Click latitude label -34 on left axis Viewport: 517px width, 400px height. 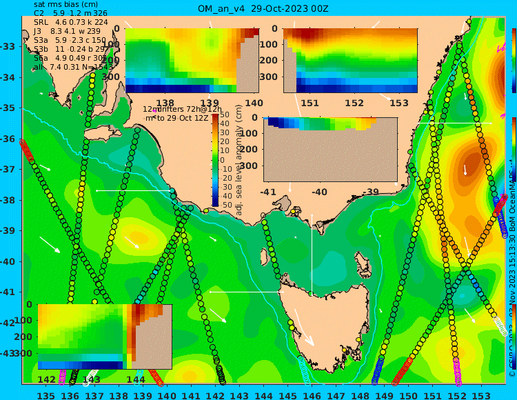(8, 78)
